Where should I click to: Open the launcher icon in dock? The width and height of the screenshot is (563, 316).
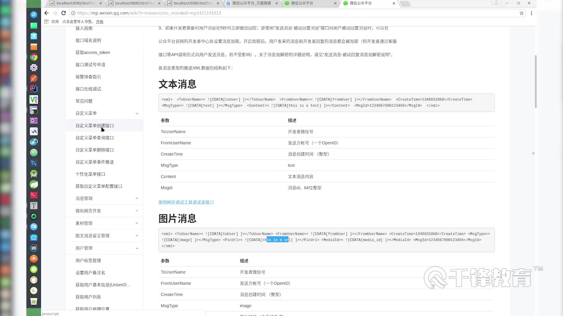[x=34, y=15]
